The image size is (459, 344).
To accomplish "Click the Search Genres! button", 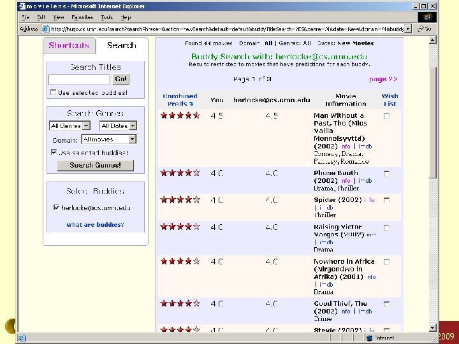I will (x=95, y=165).
